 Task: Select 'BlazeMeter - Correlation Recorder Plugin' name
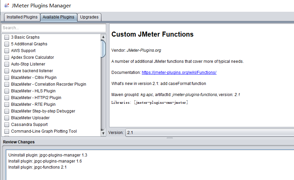pyautogui.click(x=48, y=84)
